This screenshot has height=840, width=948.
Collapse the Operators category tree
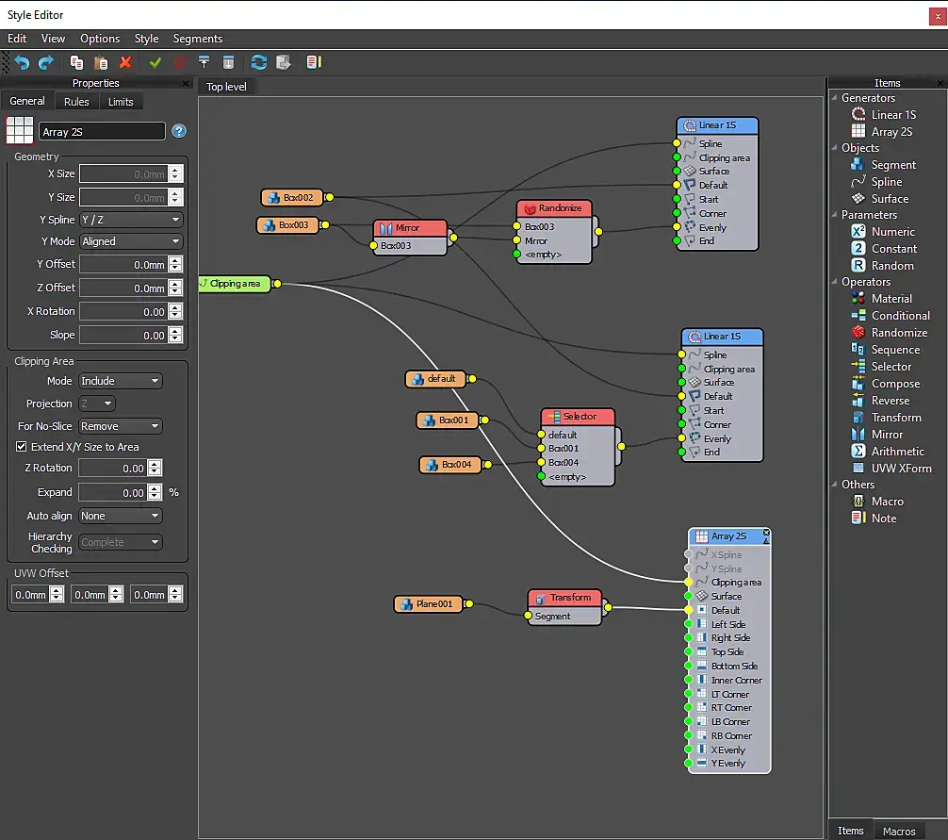coord(834,282)
